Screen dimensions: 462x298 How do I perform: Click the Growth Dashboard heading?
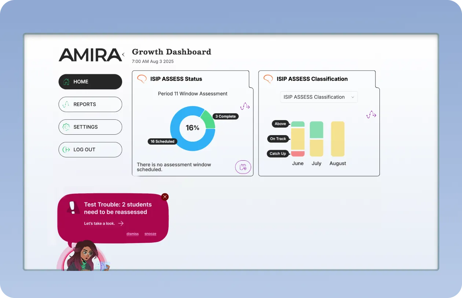click(172, 52)
